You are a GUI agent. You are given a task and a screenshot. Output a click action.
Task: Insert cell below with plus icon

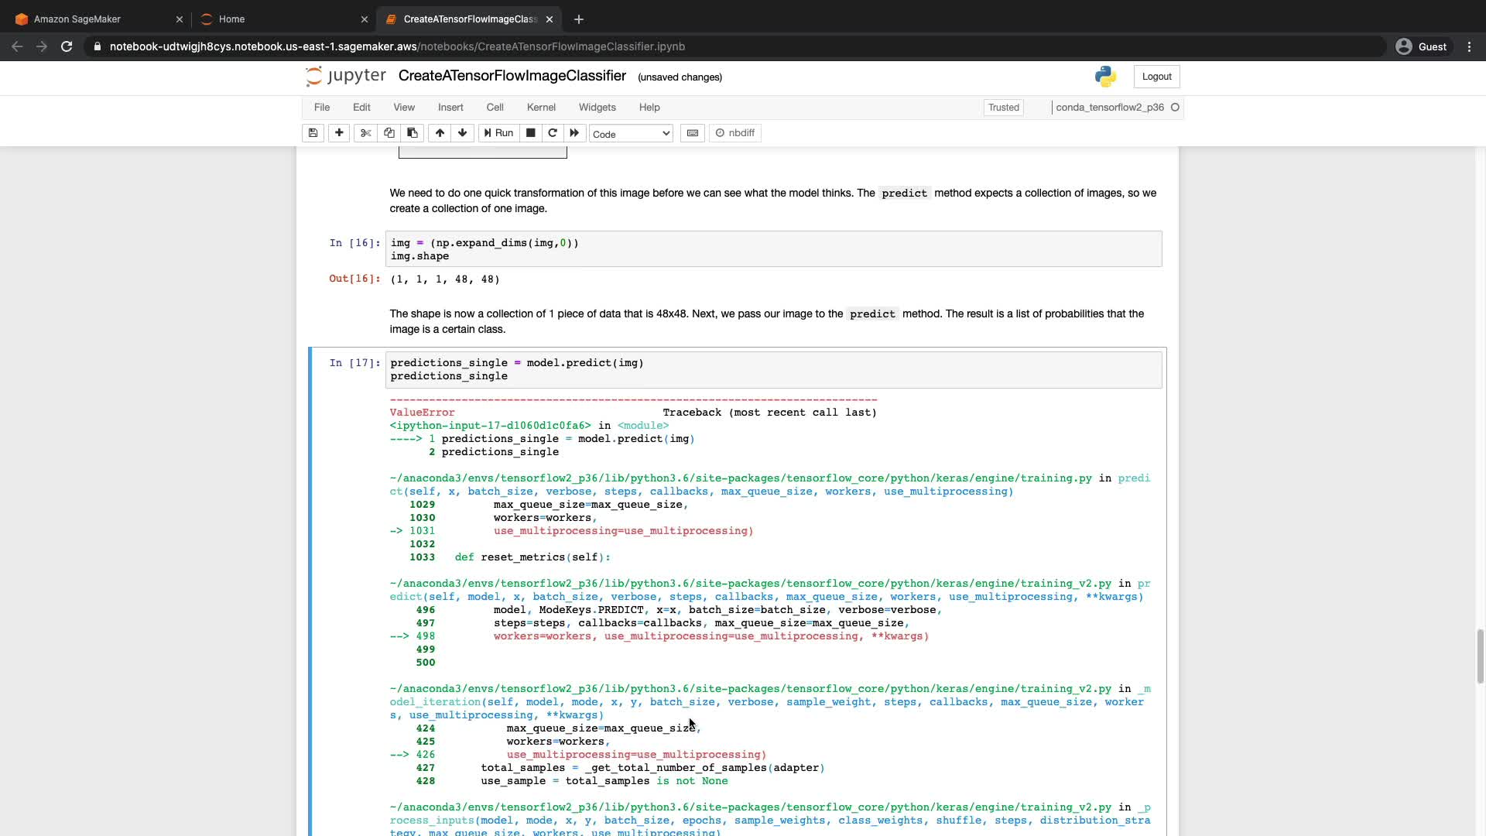[x=339, y=133]
